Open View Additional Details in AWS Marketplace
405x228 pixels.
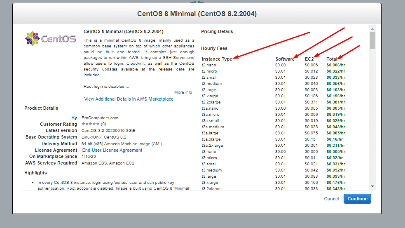pyautogui.click(x=129, y=99)
